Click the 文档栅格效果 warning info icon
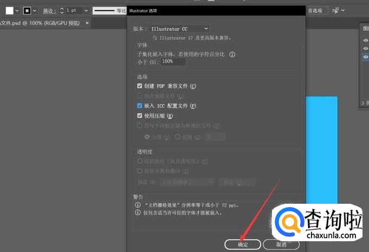 coord(138,205)
